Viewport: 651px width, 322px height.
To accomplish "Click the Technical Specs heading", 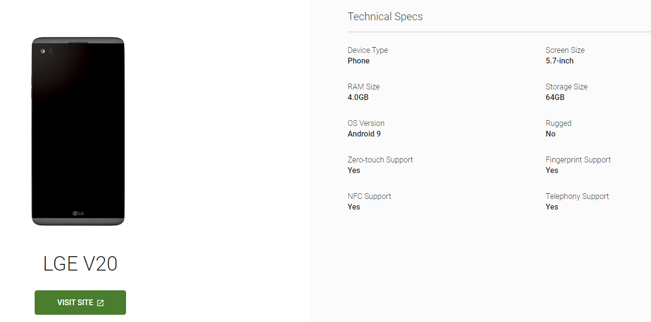I will [385, 16].
